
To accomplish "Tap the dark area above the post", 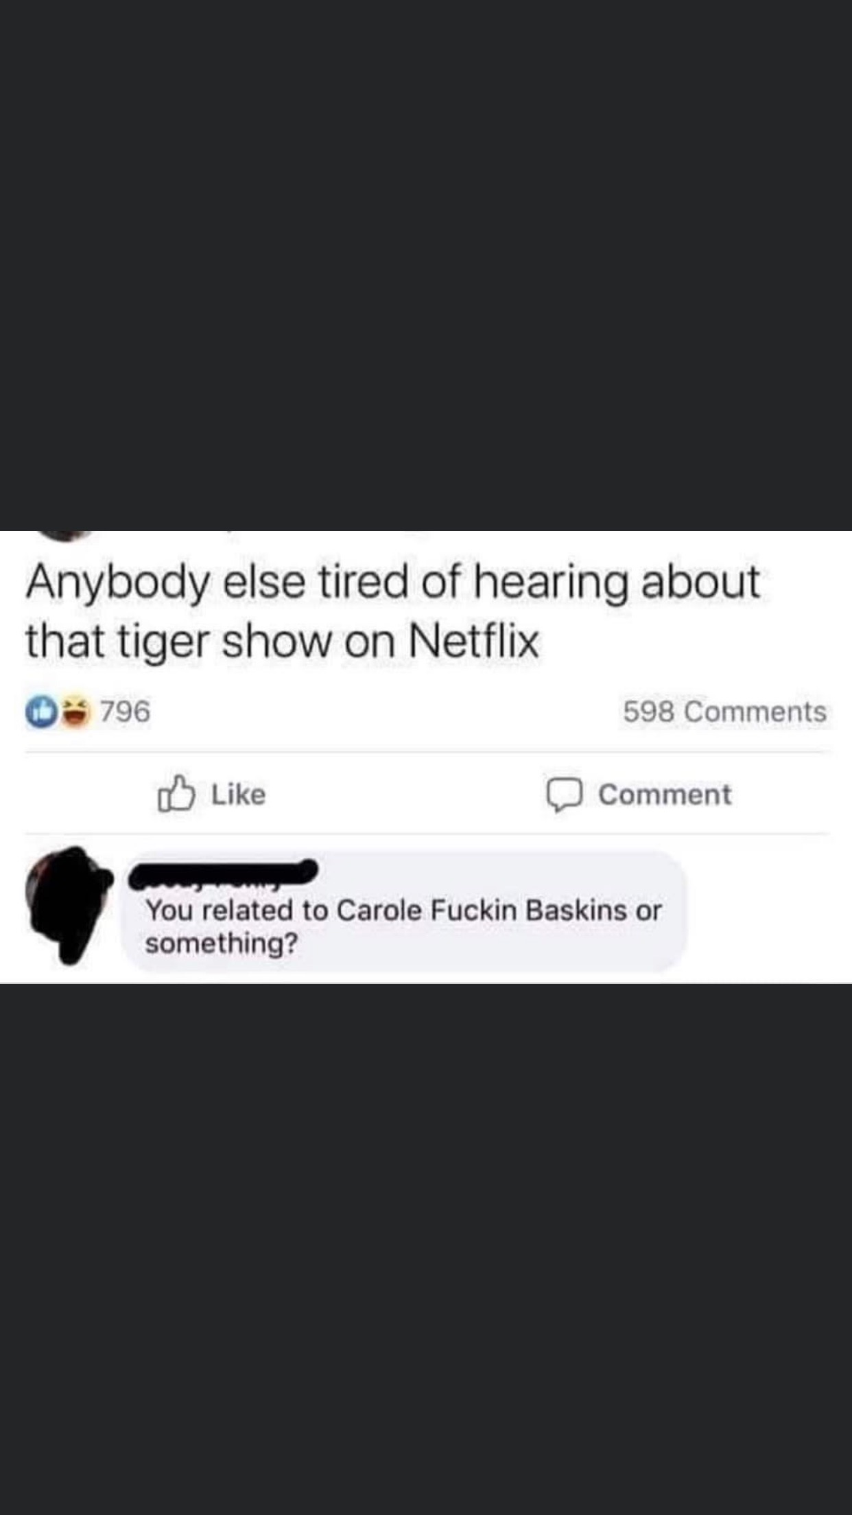I will coord(426,265).
